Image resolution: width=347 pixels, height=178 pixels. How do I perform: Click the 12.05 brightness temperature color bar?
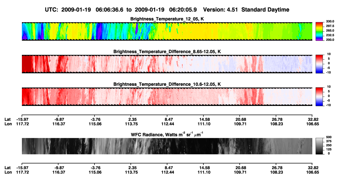click(319, 31)
